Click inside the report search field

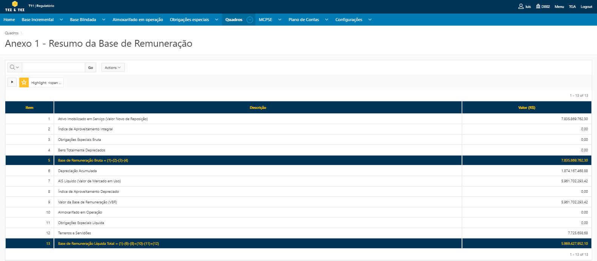(x=54, y=67)
